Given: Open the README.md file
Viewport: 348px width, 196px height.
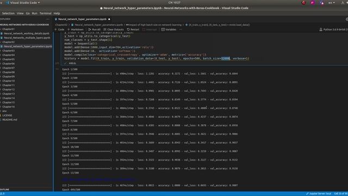Looking at the screenshot, I should point(10,120).
